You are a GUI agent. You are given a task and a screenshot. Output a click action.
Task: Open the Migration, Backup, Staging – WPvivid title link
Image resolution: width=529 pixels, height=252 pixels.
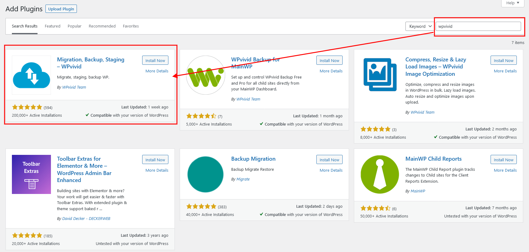coord(91,63)
